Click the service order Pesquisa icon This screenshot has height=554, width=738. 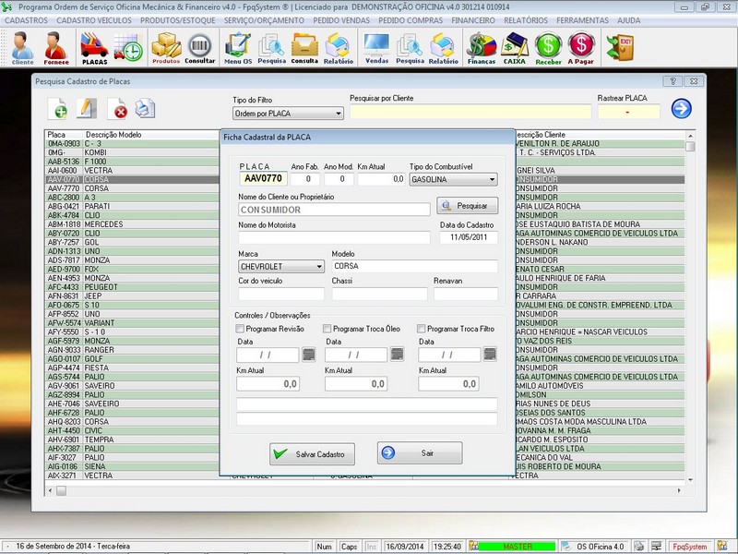coord(271,48)
